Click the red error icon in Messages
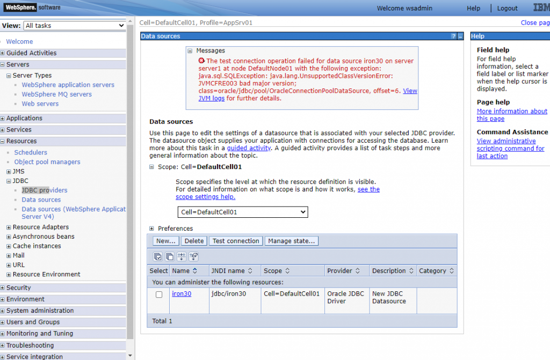 201,61
